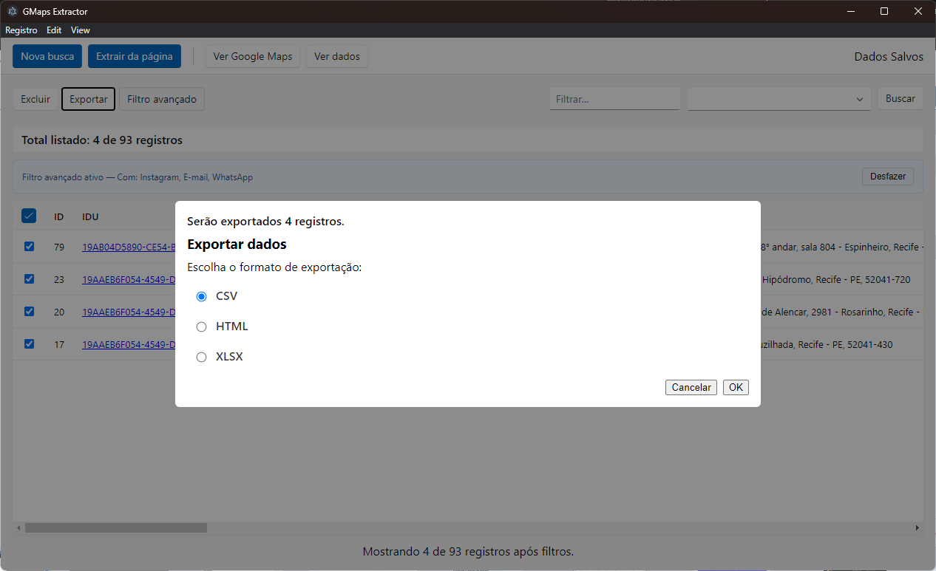Undo the filter with Desfazer

[x=887, y=177]
